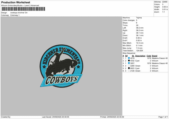This screenshot has height=119, width=169.
Task: Click "Green" description in stop row 4
Action: 138,66
